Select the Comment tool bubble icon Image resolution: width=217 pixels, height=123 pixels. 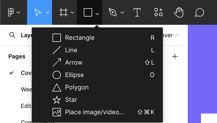[x=199, y=12]
